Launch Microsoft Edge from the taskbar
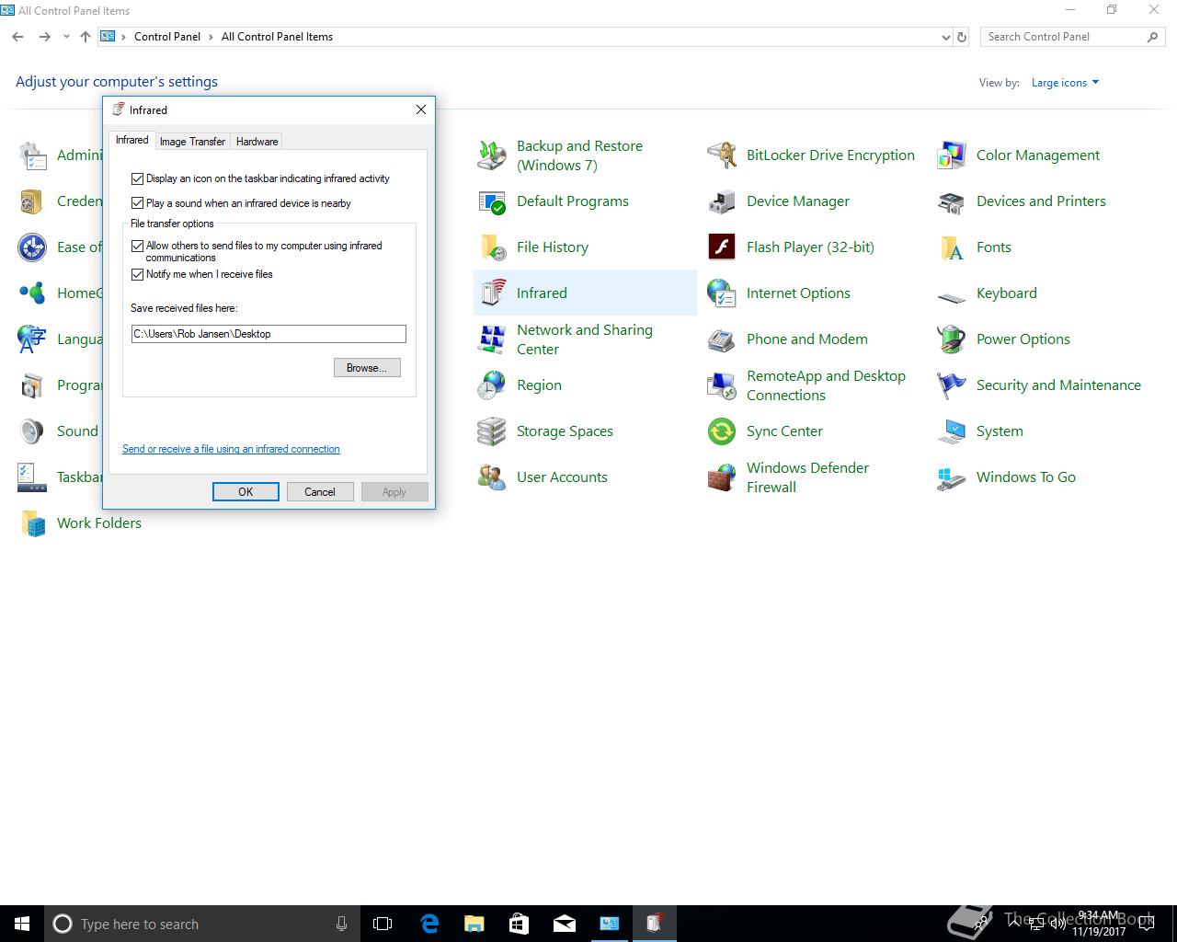Screen dimensions: 1177x942 [x=429, y=924]
